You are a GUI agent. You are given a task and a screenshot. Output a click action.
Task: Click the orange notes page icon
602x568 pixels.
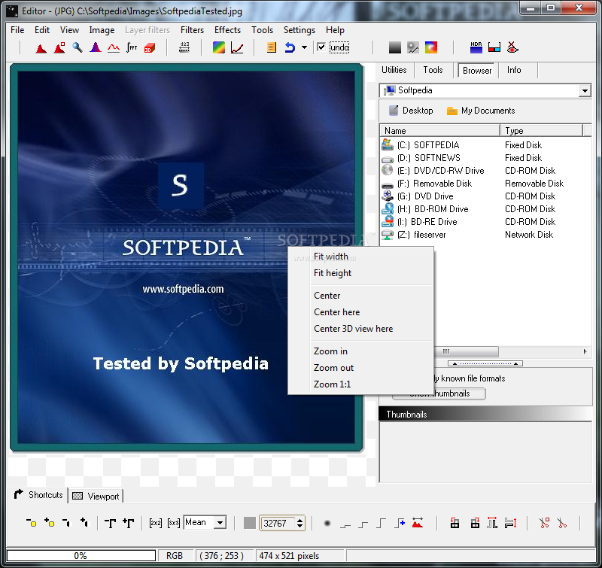[x=272, y=48]
